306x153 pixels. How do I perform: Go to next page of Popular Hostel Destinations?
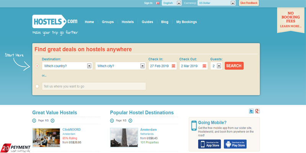pos(130,120)
